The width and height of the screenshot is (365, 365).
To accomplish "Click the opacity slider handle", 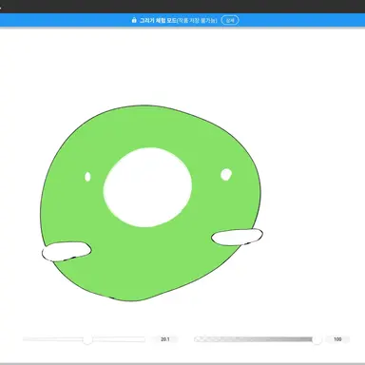I will [x=317, y=339].
